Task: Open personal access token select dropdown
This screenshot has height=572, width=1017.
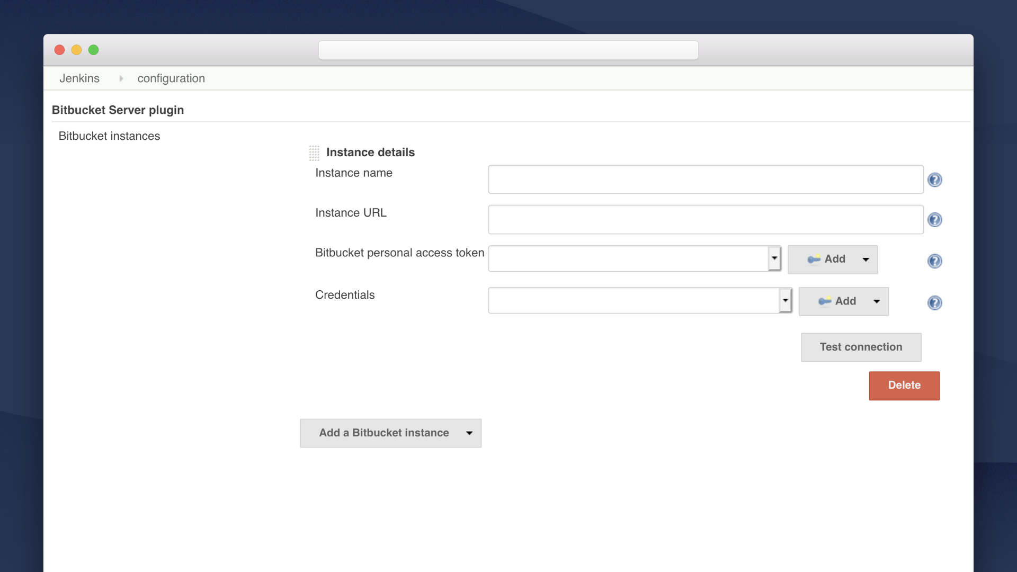Action: coord(774,258)
